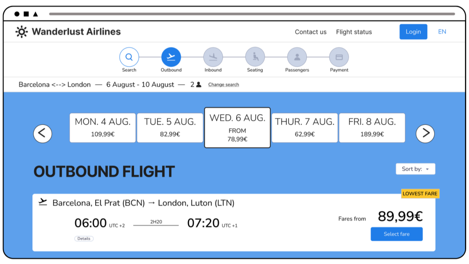Screen dimensions: 469x264
Task: Click the Inbound landing plane icon
Action: [213, 57]
